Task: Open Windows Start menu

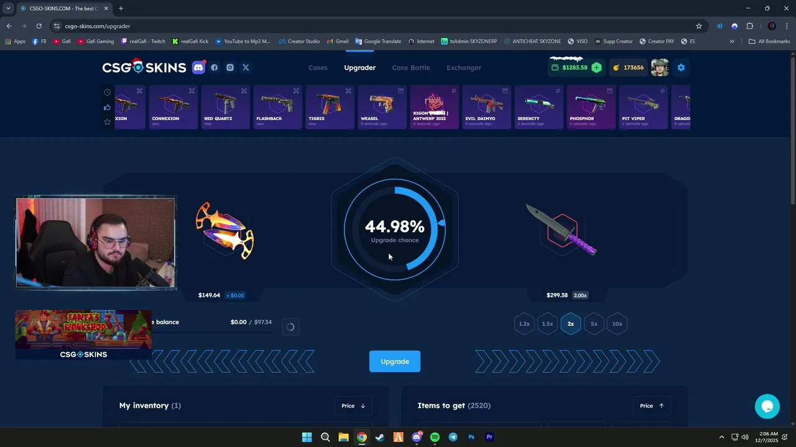Action: 307,437
